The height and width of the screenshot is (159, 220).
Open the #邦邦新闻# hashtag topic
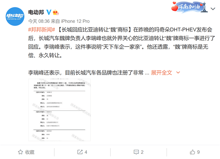coord(41,30)
